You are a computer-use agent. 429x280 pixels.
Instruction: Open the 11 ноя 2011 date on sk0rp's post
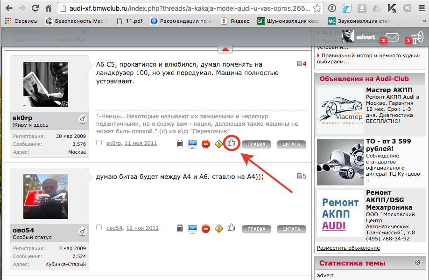click(x=141, y=143)
